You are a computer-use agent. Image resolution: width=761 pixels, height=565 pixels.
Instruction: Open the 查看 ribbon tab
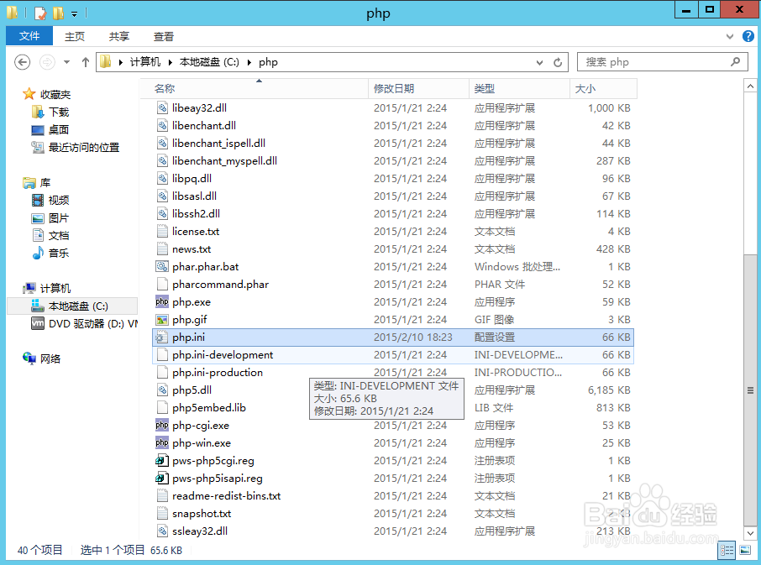click(164, 36)
